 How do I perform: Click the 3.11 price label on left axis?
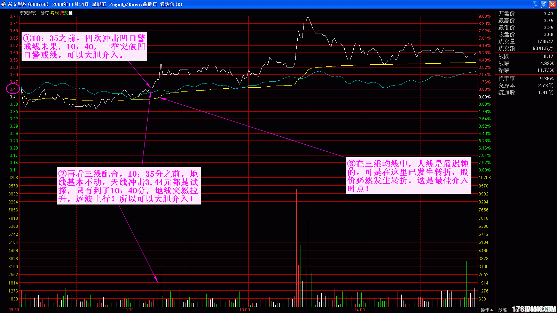[14, 170]
